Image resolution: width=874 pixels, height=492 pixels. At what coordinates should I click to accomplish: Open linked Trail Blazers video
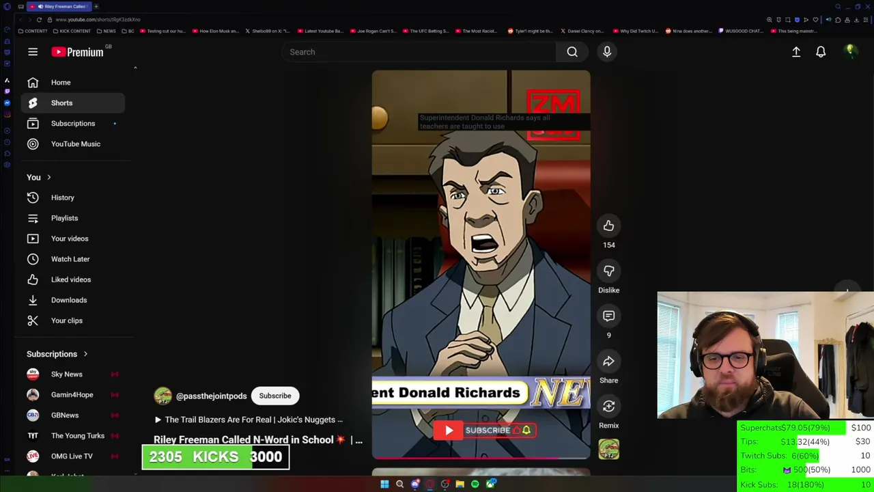point(249,420)
